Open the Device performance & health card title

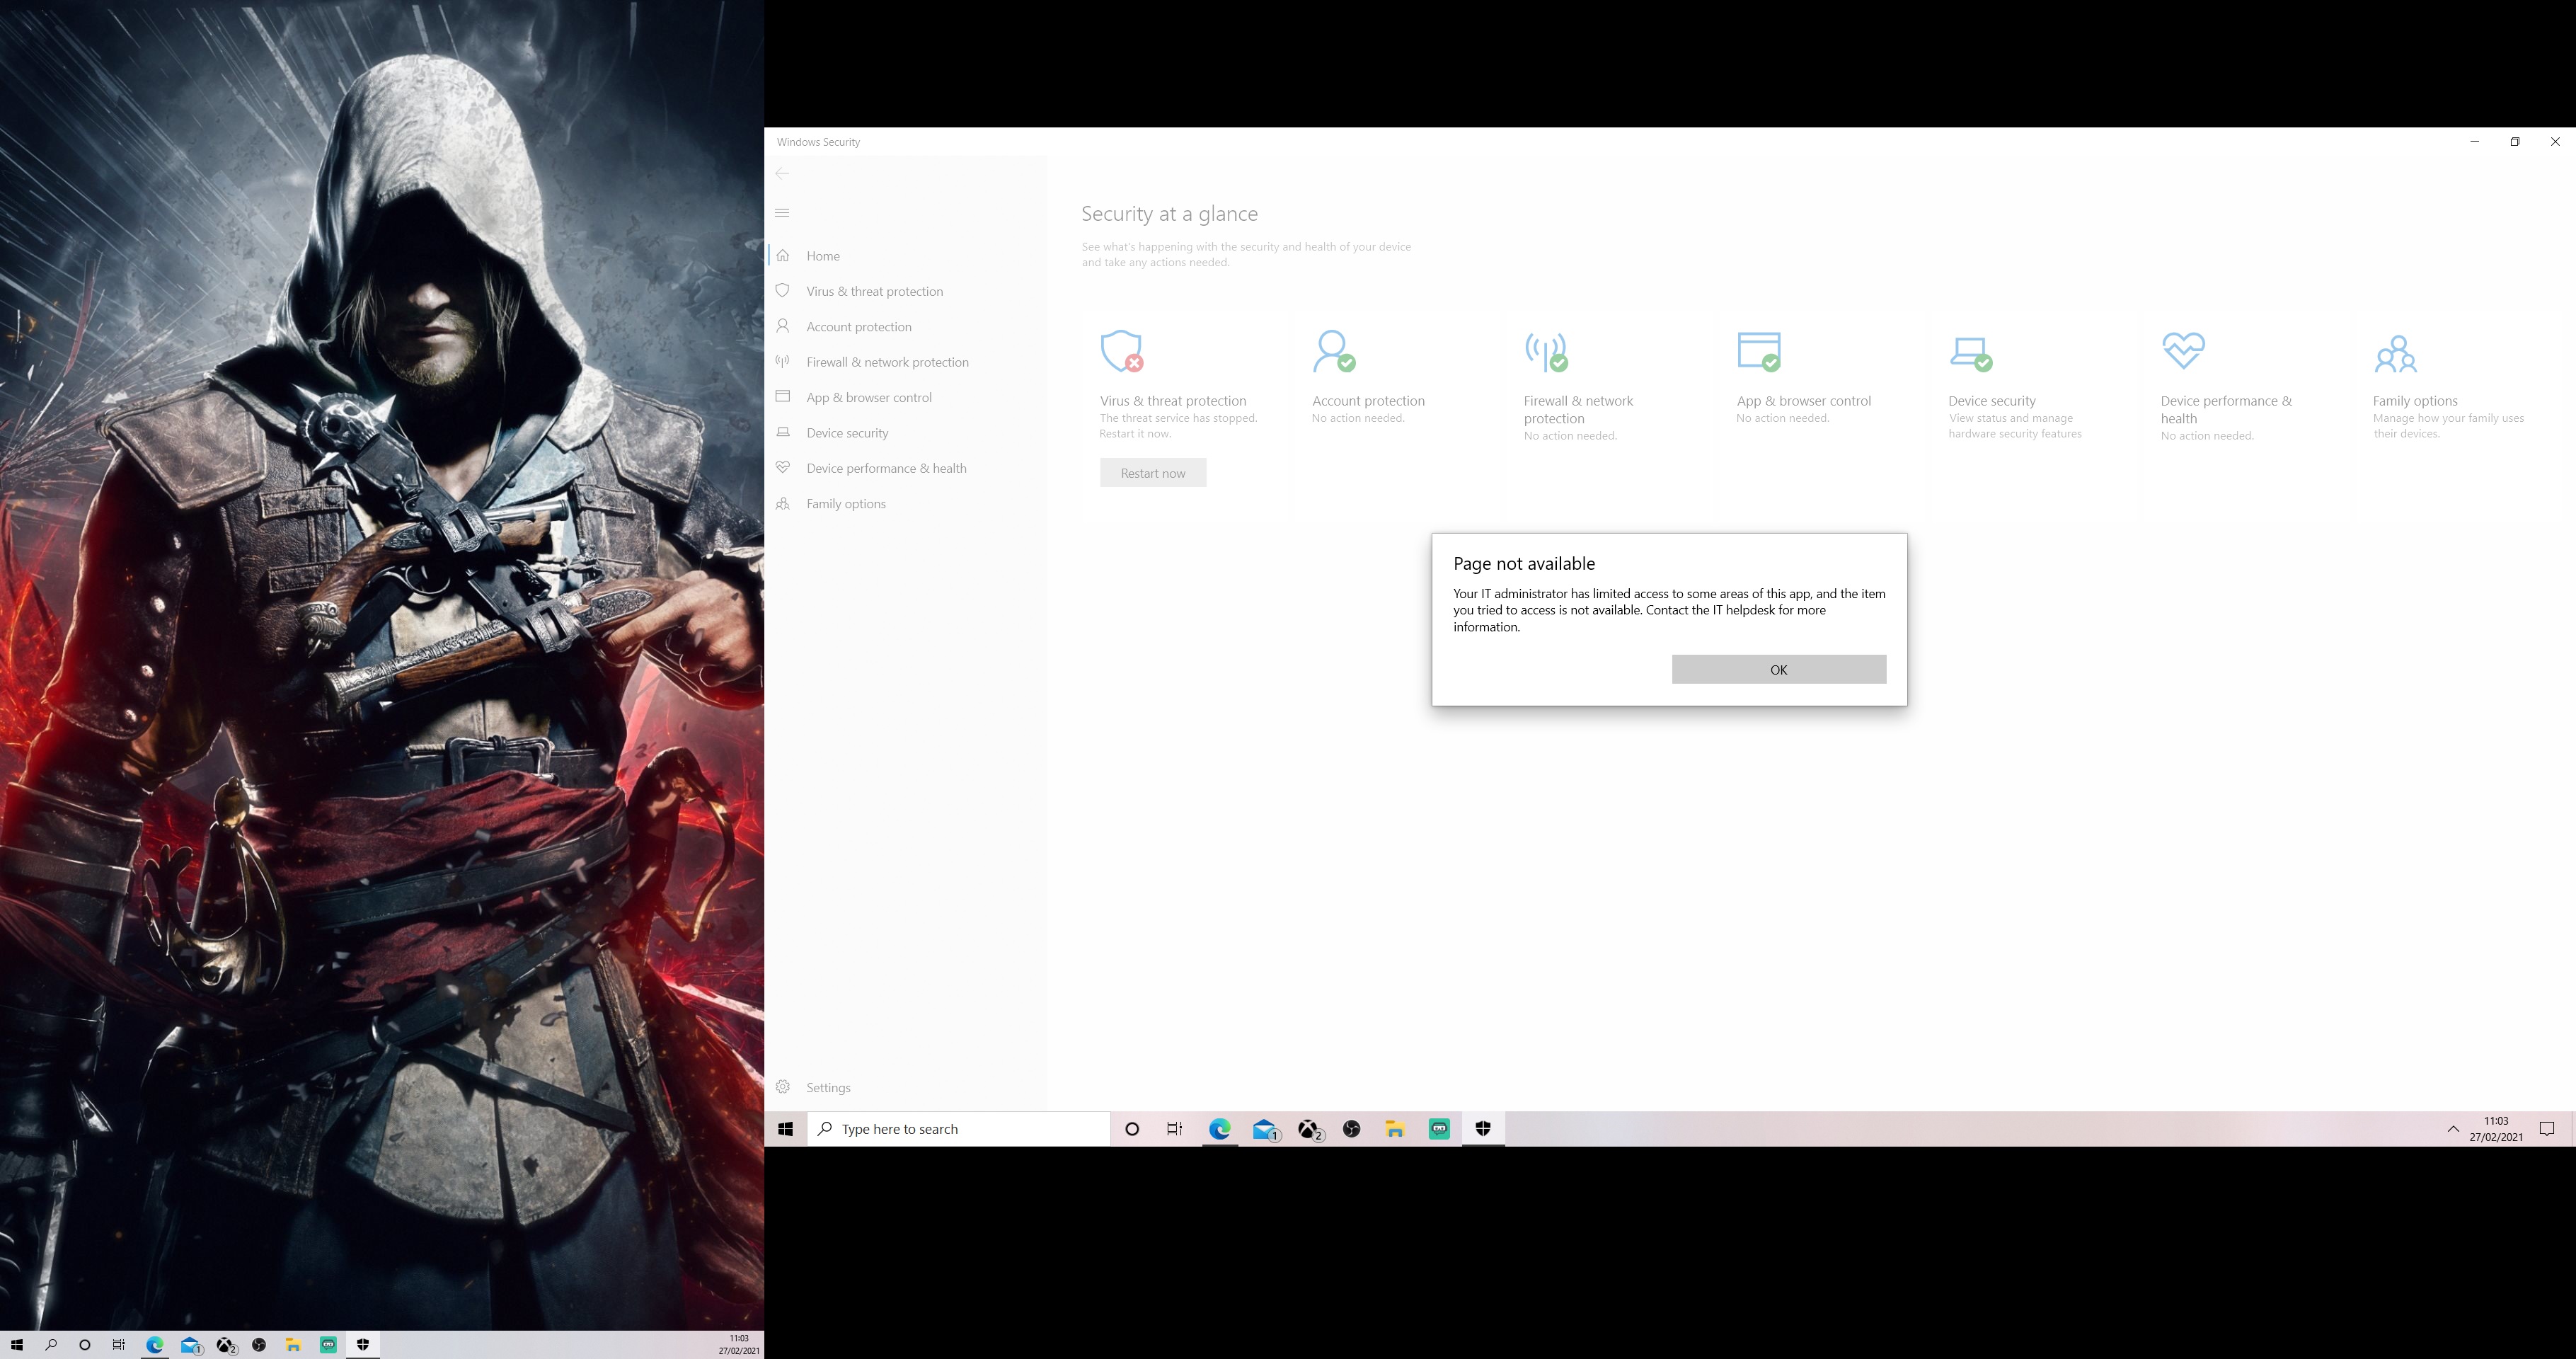(x=2226, y=410)
